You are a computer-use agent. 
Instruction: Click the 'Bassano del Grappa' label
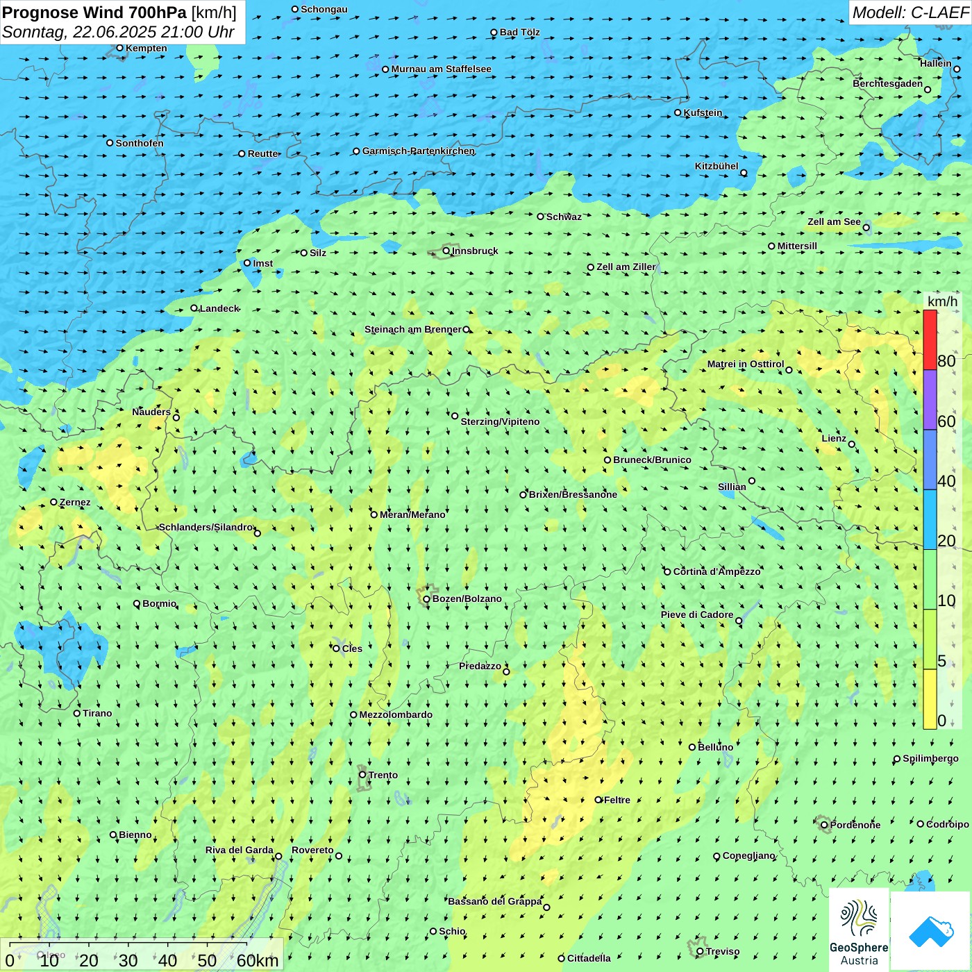tap(494, 901)
